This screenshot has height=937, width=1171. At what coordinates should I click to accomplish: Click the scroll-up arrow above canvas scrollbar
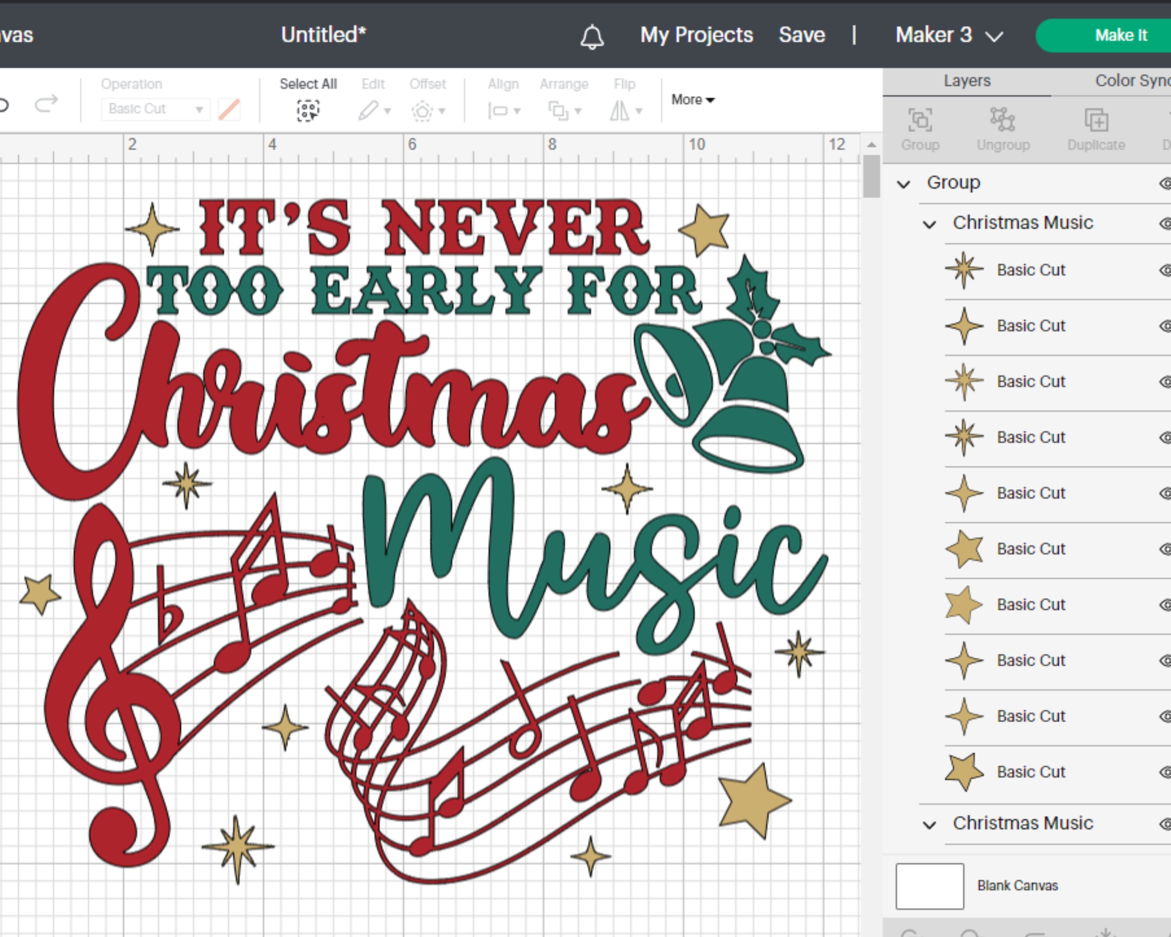[871, 144]
